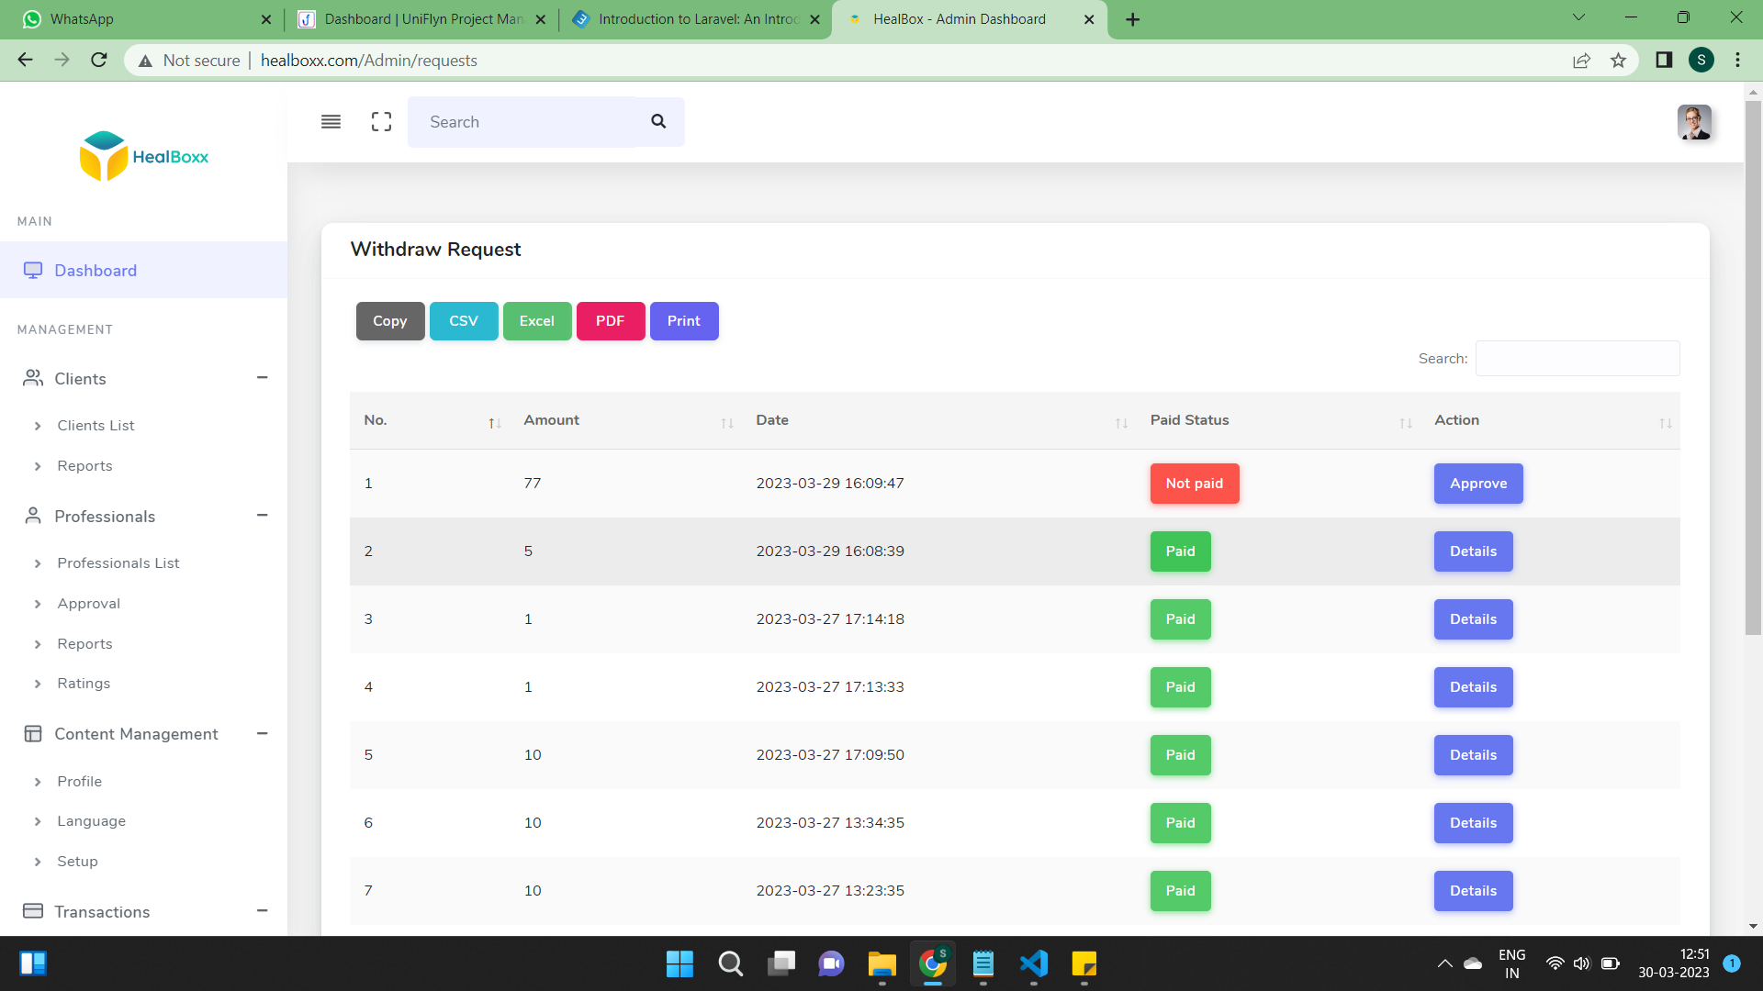Click the search magnifier icon

pyautogui.click(x=658, y=121)
